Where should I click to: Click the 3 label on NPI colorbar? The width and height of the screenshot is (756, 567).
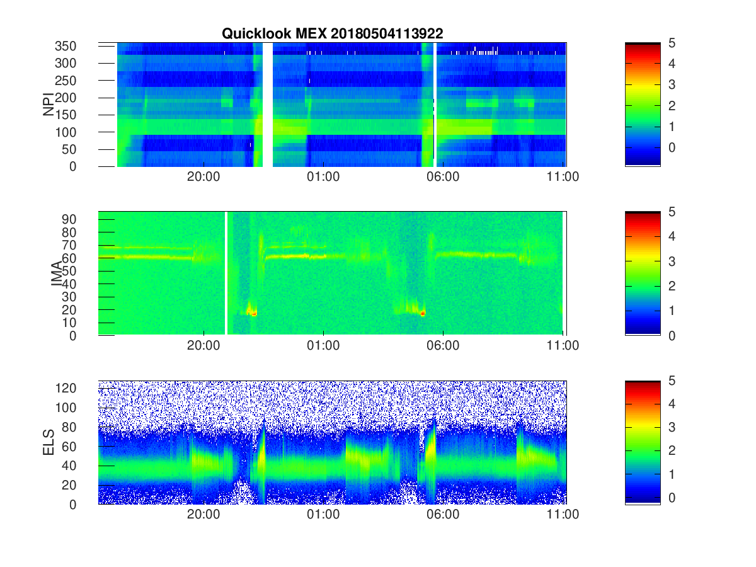pyautogui.click(x=672, y=84)
